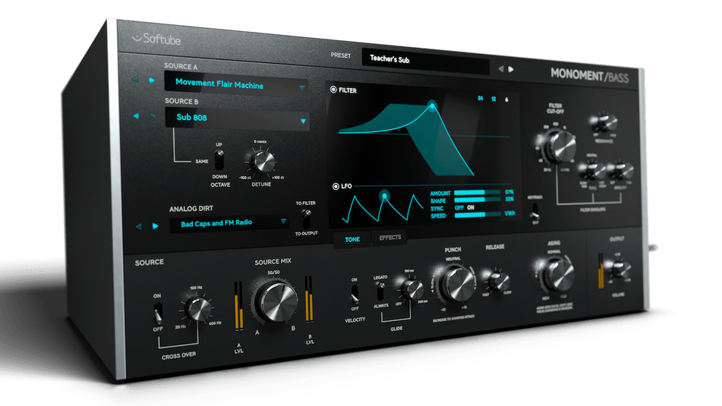Viewport: 722px width, 406px height.
Task: Adjust the LFO Amount slider
Action: pos(477,193)
